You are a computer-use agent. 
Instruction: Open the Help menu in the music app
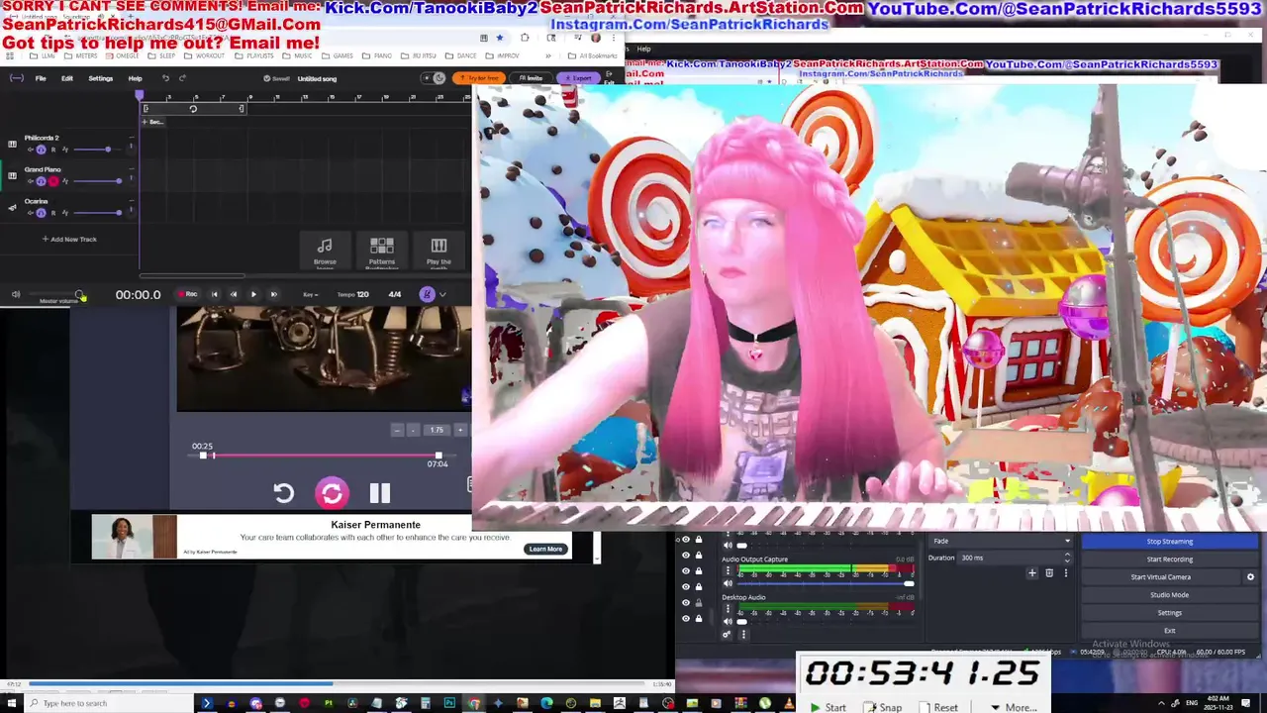pos(136,78)
